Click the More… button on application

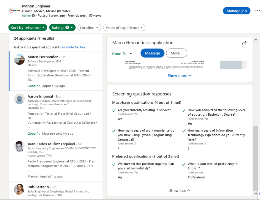(176, 53)
